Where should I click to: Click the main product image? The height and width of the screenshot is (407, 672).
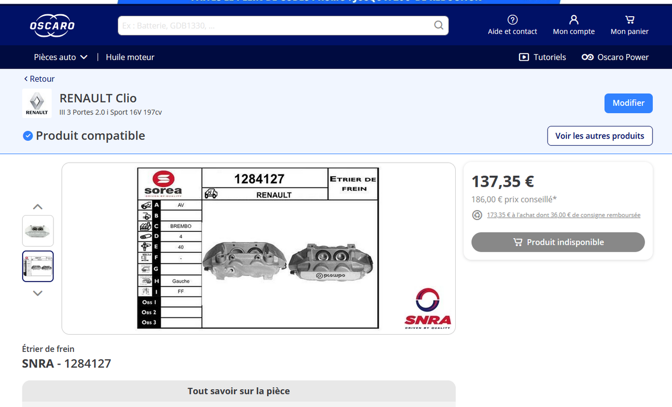[x=258, y=249]
